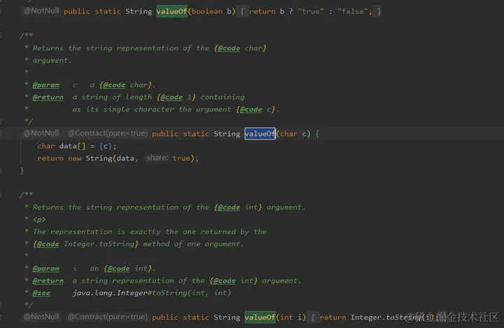Screen dimensions: 504x328
Task: Click the <p> tag in the Javadoc
Action: tap(39, 220)
